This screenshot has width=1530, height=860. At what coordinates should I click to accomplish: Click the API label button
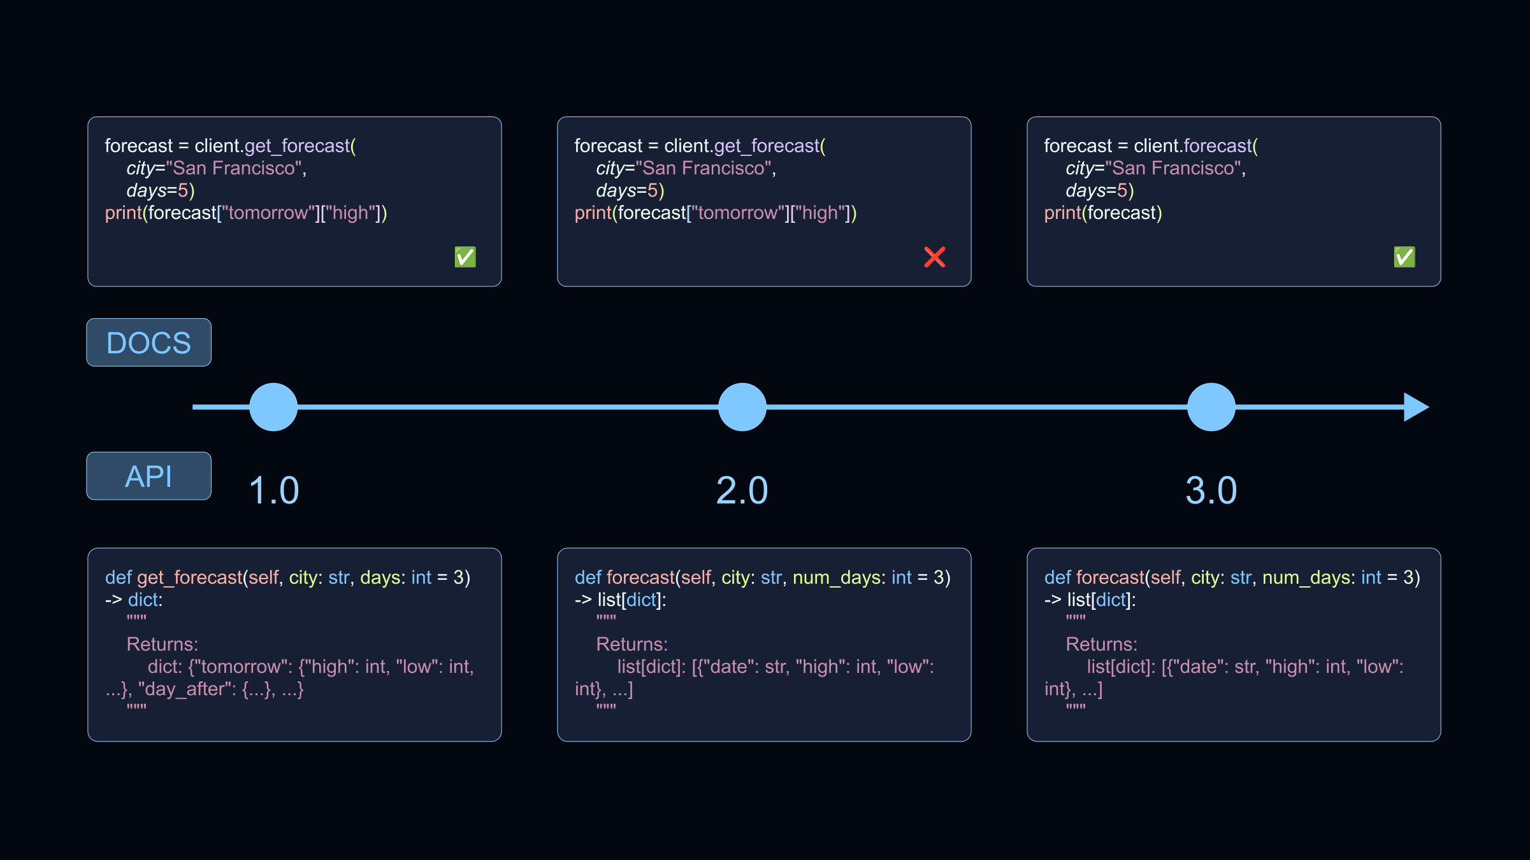[x=148, y=476]
